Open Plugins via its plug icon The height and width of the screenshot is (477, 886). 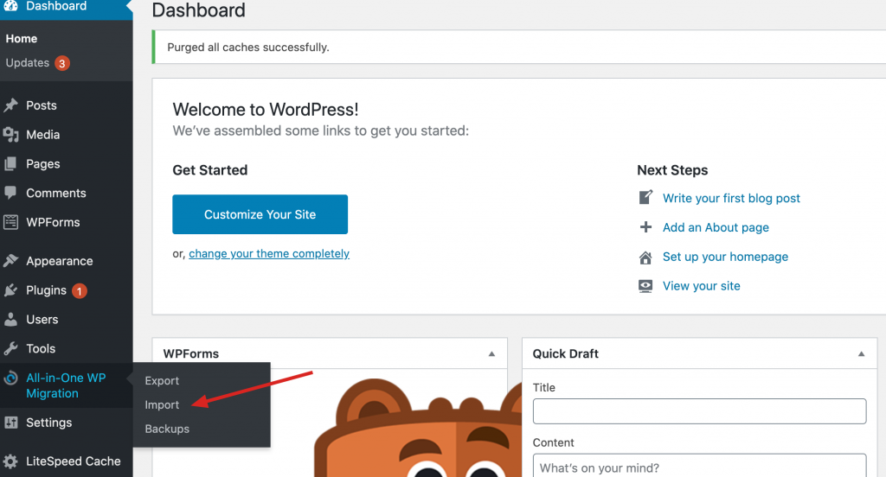pyautogui.click(x=11, y=290)
